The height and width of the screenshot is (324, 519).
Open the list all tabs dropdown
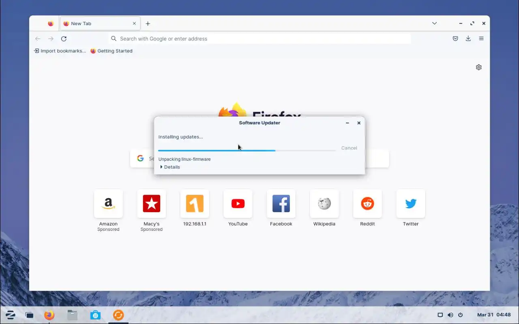tap(434, 23)
